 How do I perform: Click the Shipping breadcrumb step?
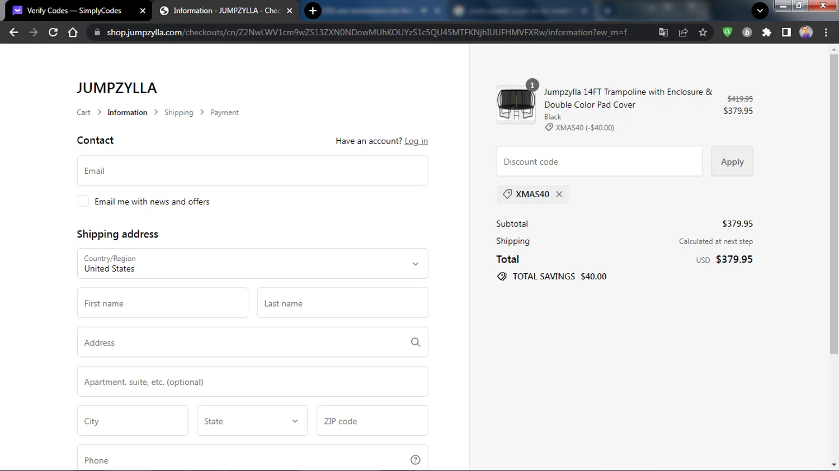[178, 112]
